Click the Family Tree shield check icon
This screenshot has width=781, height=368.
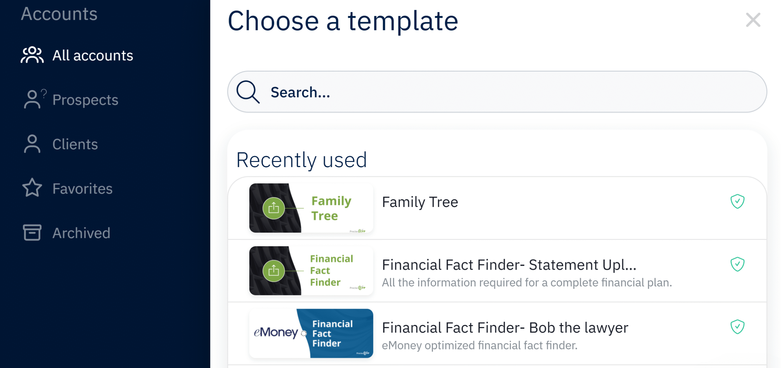click(737, 202)
